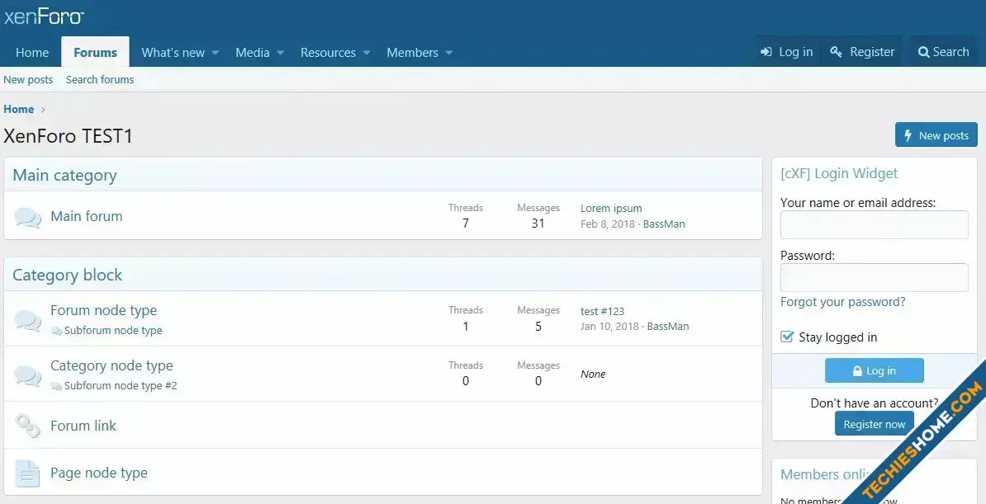Click the Register now button
The width and height of the screenshot is (986, 504).
(x=874, y=424)
